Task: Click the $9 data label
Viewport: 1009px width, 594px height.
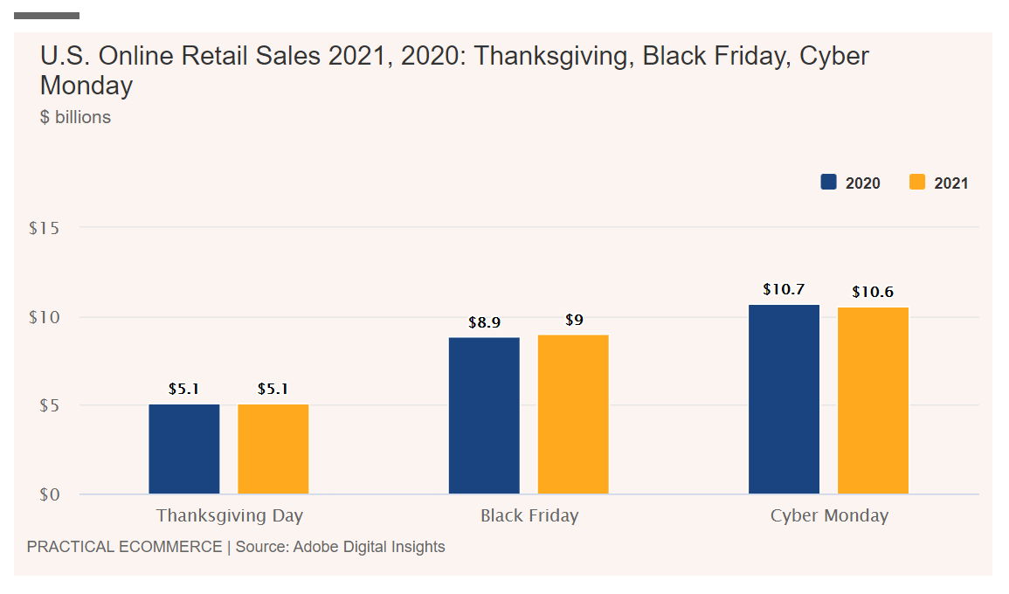Action: click(x=573, y=320)
